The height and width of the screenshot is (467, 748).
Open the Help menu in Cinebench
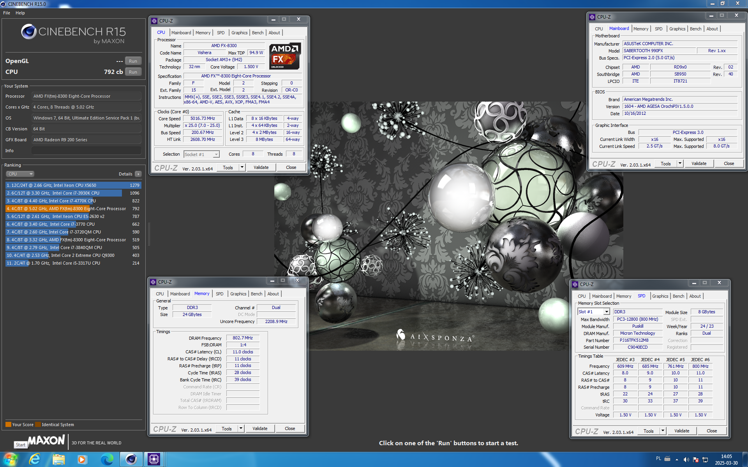point(20,13)
